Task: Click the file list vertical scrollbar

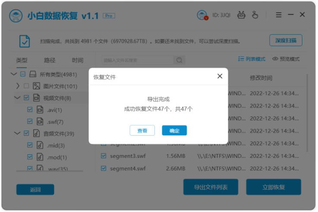Action: (307, 113)
